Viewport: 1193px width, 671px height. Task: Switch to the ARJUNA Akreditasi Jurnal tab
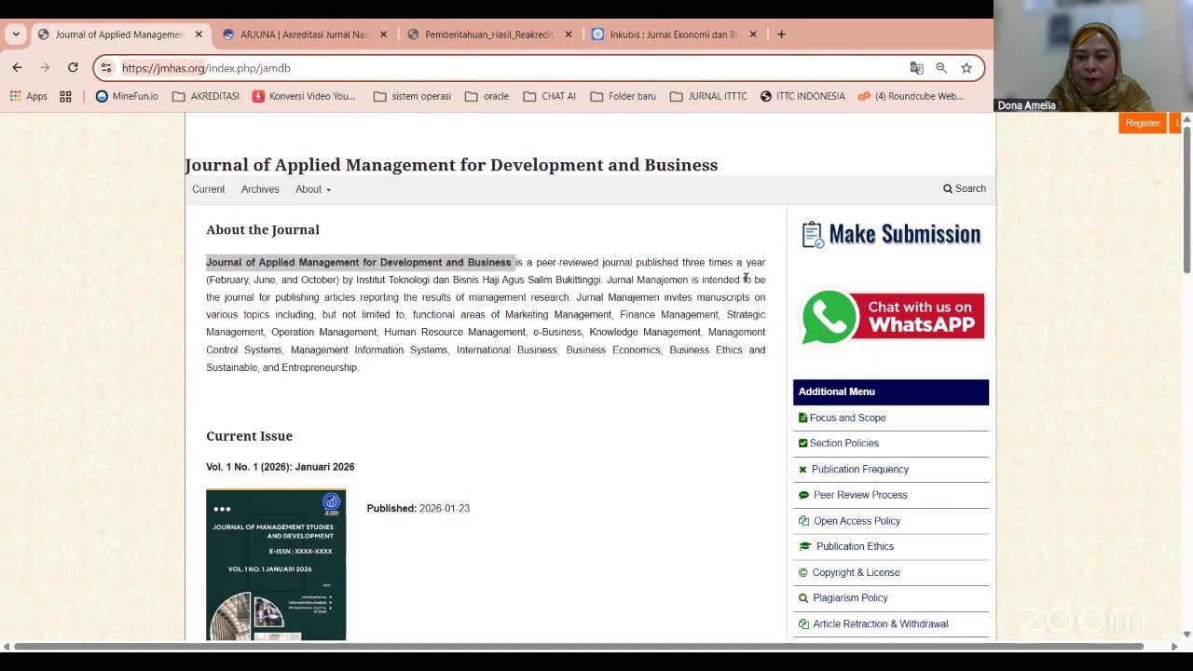tap(305, 34)
